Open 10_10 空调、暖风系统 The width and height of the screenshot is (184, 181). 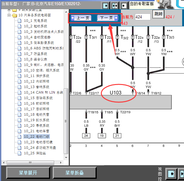(x=42, y=70)
